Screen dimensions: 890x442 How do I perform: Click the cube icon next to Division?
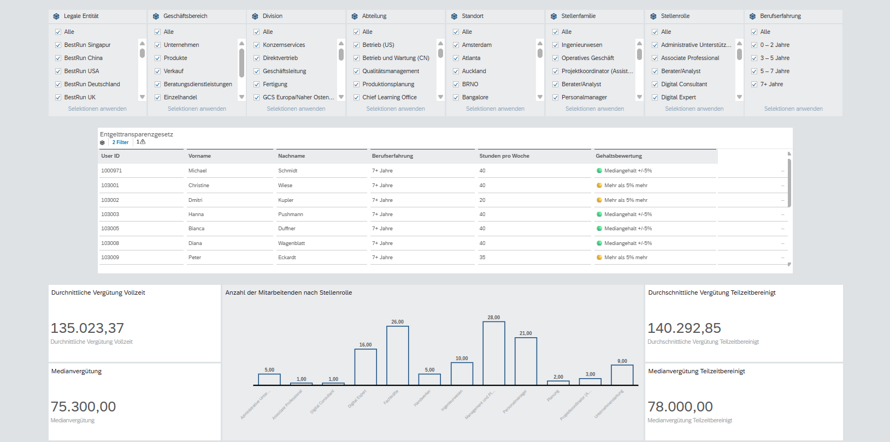coord(255,16)
